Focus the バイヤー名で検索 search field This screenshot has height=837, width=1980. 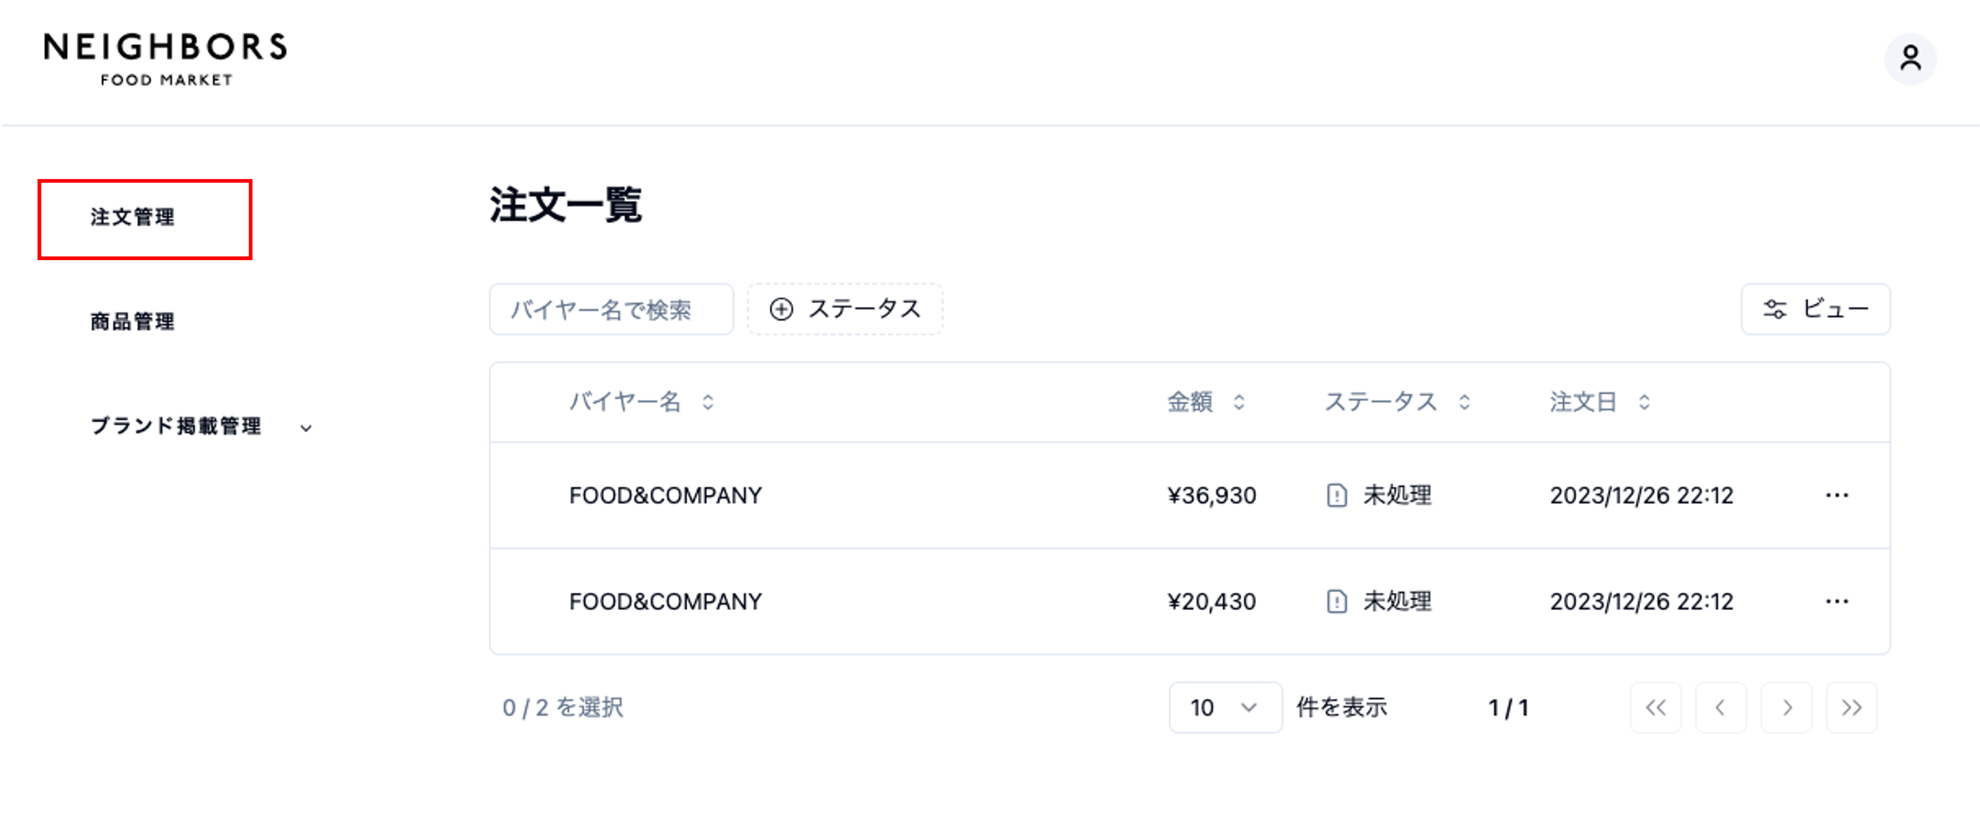[x=611, y=308]
